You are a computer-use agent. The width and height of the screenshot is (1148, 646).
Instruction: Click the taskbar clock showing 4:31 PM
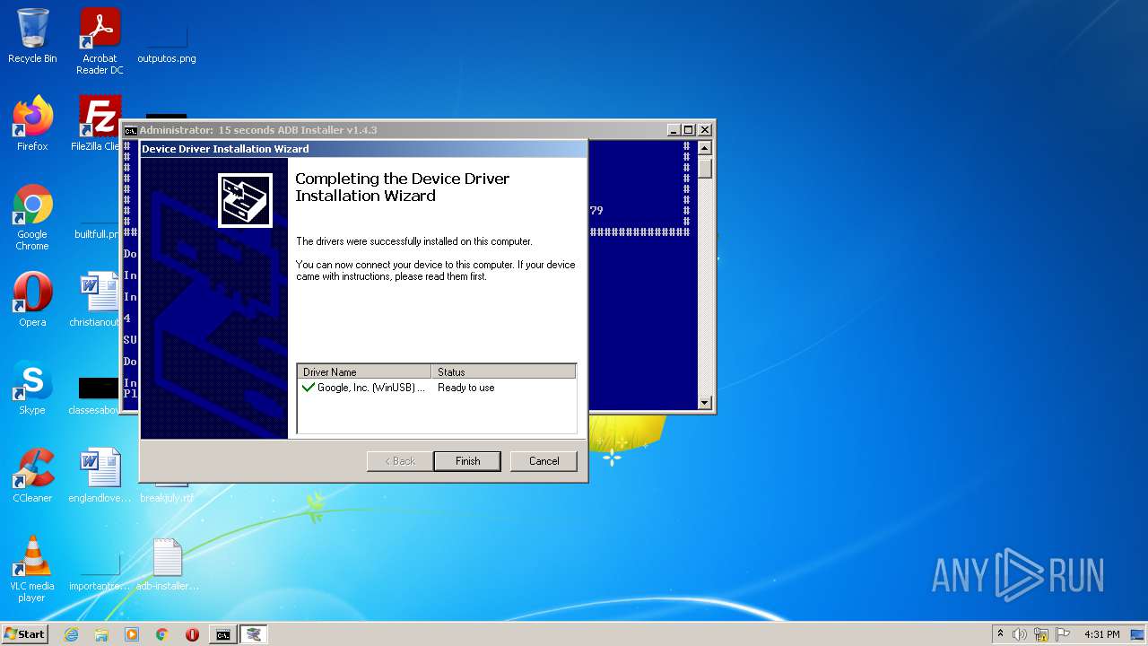point(1101,634)
